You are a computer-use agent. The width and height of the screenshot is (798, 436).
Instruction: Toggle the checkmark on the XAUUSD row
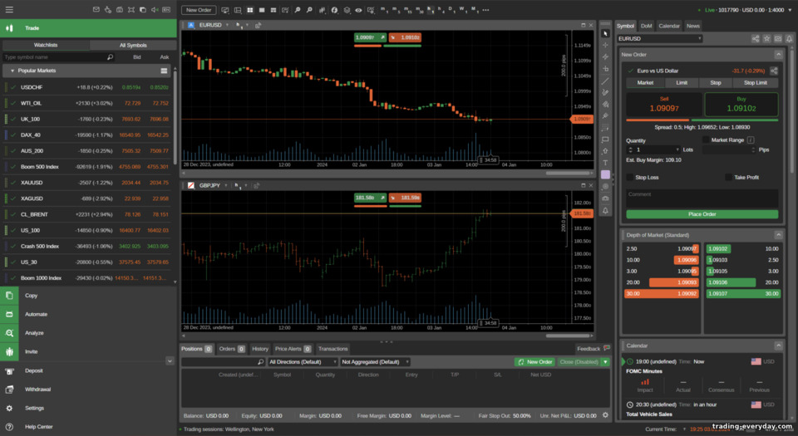point(13,183)
